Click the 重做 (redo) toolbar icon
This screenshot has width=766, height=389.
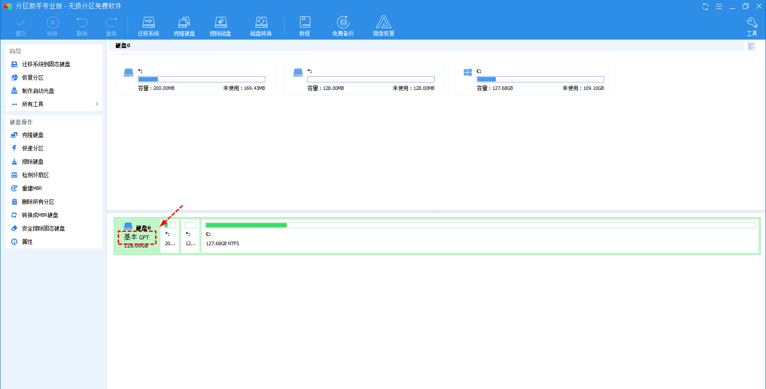pyautogui.click(x=111, y=27)
